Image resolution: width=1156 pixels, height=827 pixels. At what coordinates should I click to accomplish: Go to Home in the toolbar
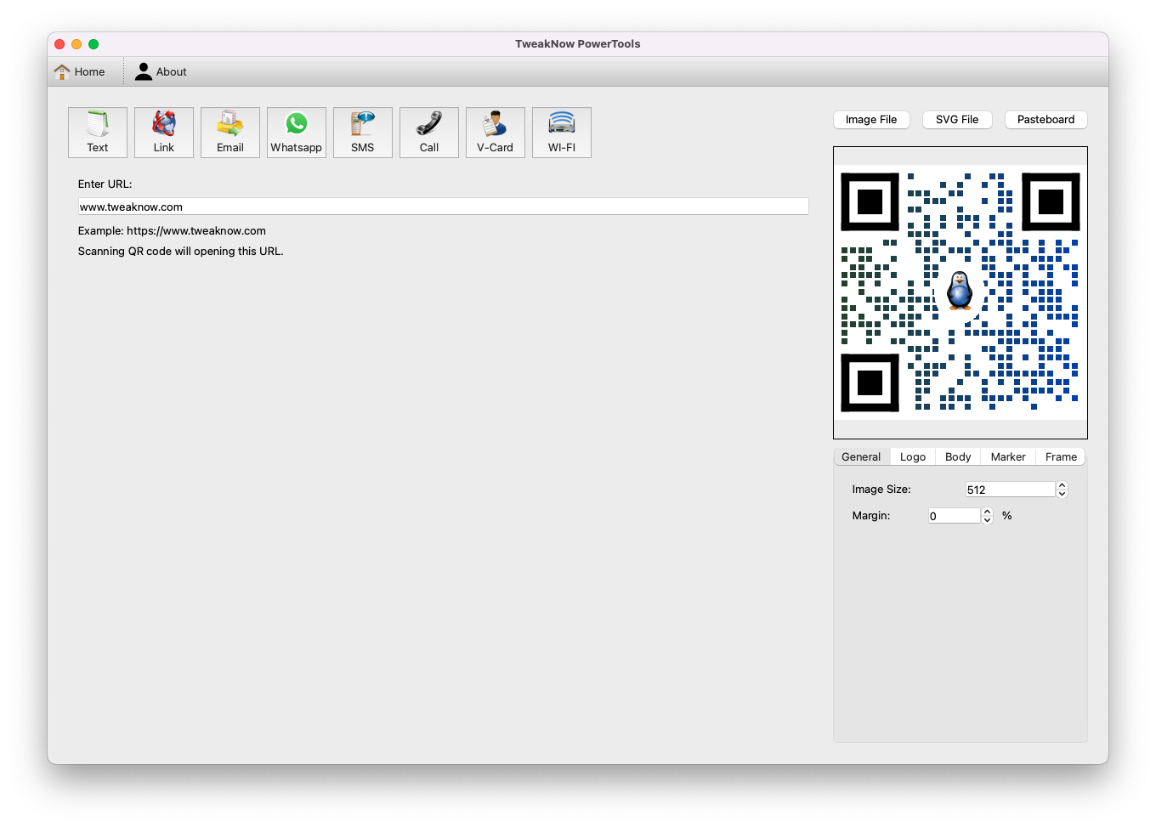[x=80, y=72]
